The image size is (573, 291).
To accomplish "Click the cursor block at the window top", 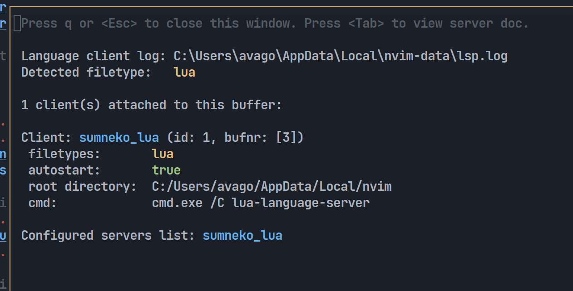I will [x=17, y=22].
